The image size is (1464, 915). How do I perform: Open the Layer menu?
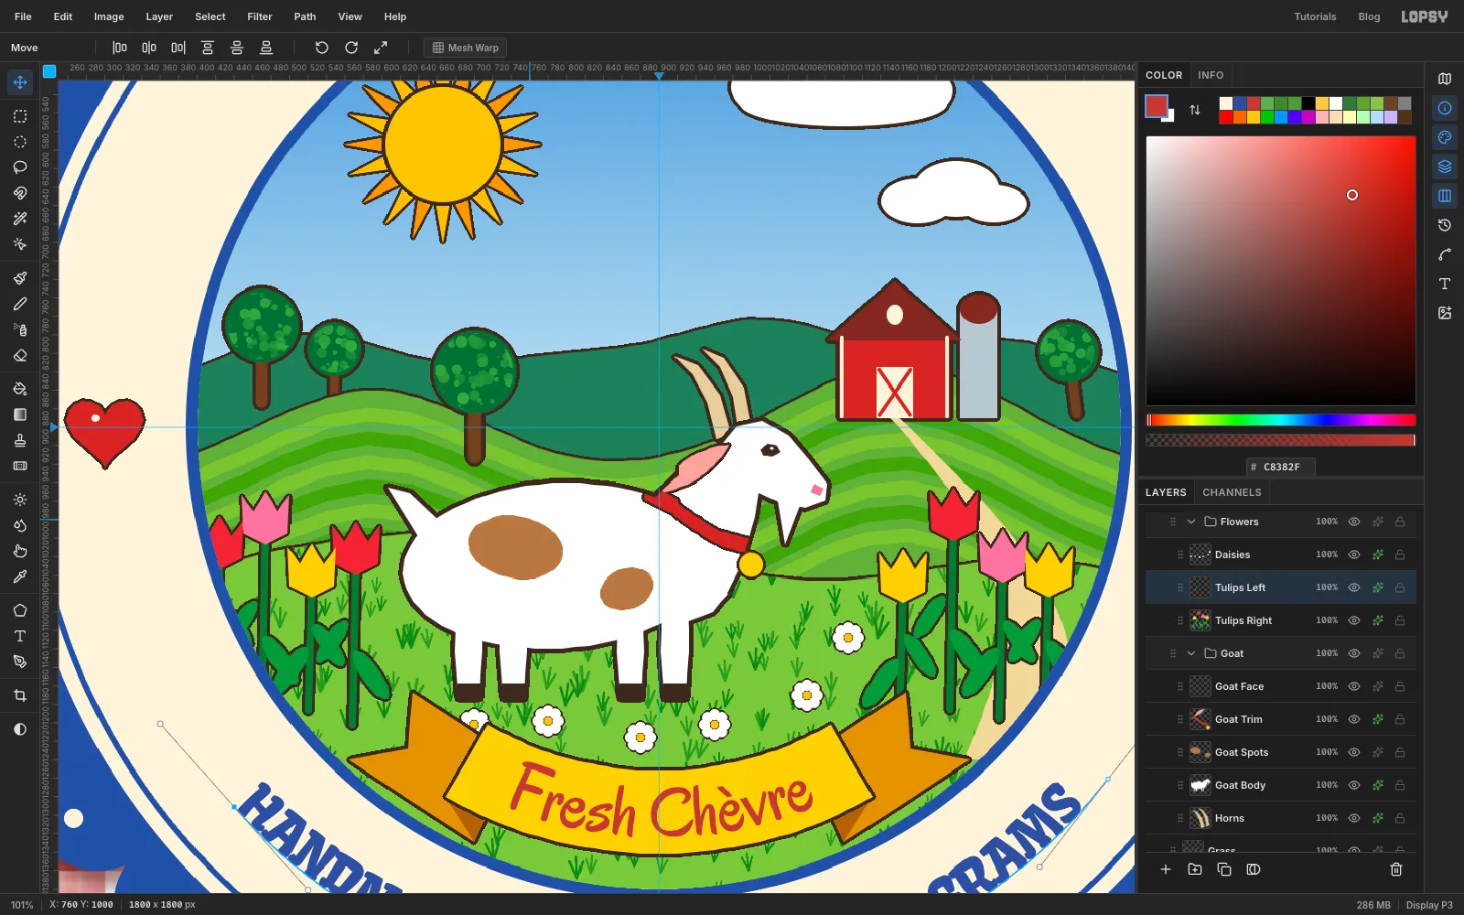click(x=159, y=16)
